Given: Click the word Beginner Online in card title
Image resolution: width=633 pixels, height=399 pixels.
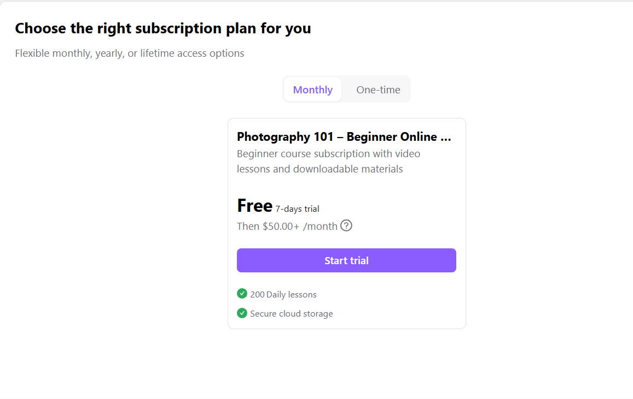Looking at the screenshot, I should tap(392, 137).
